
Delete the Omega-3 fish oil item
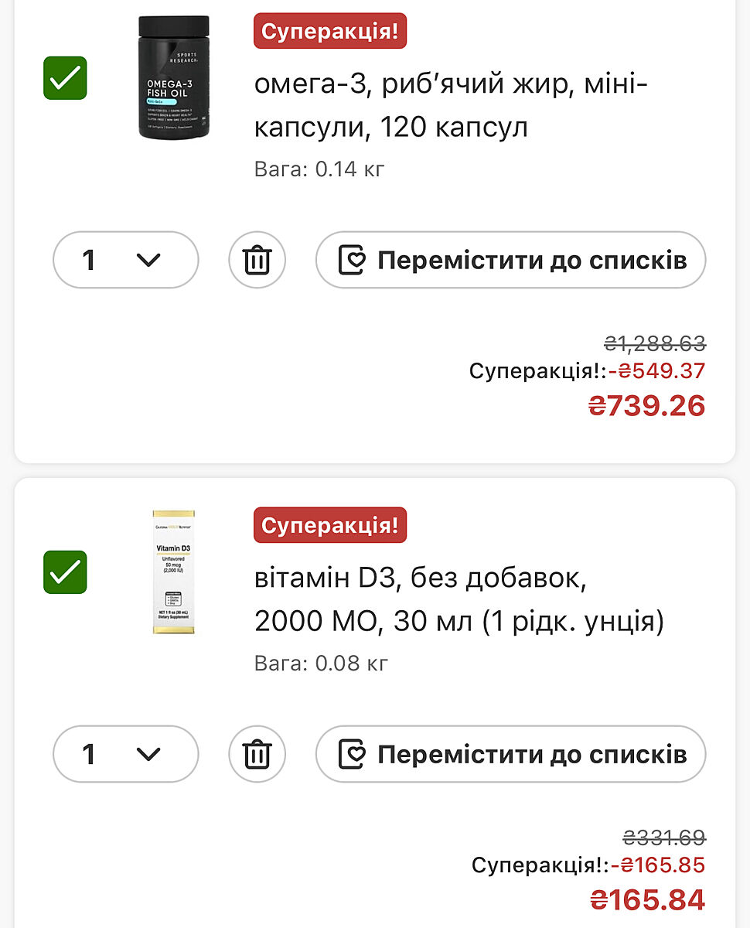click(x=257, y=260)
